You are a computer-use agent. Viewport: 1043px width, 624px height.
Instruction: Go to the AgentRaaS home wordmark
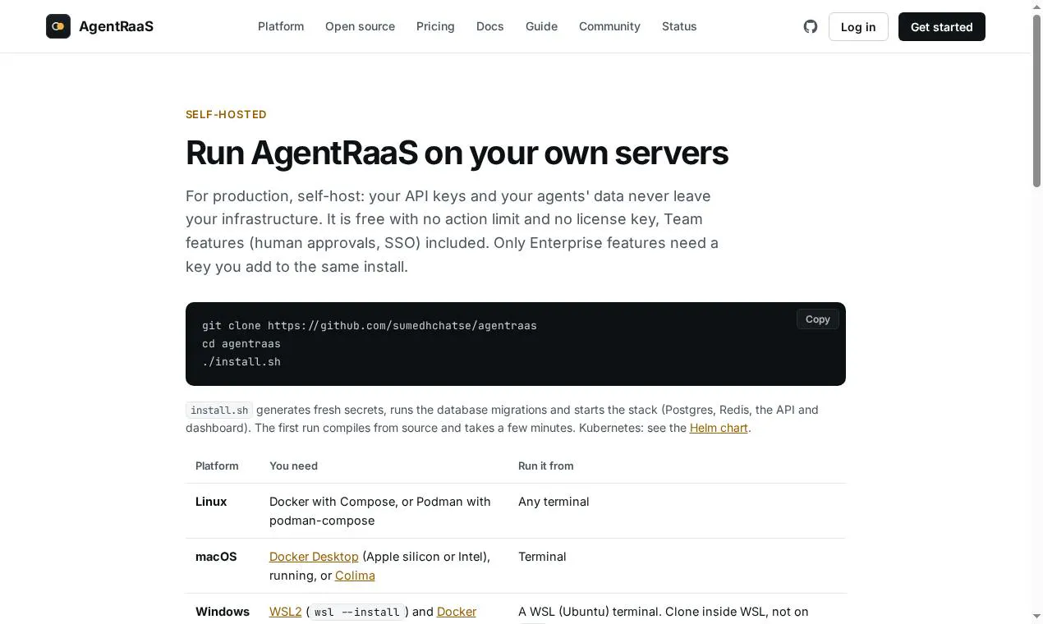point(116,26)
